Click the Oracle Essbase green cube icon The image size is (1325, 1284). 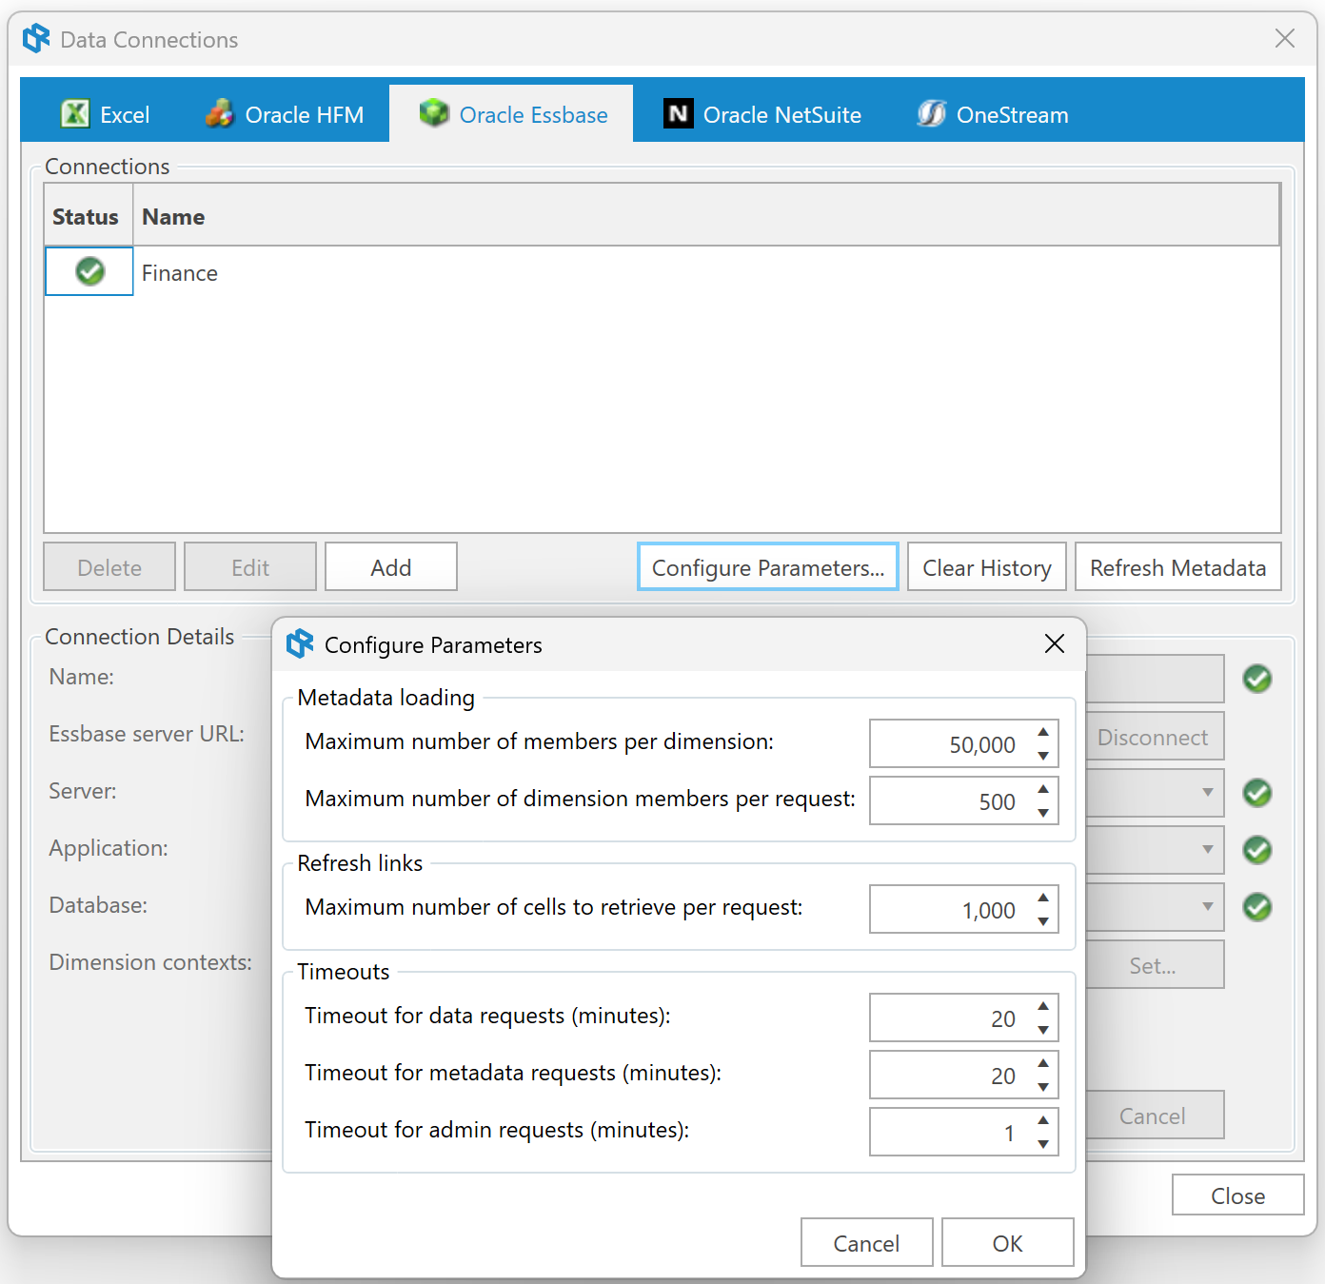pos(434,112)
